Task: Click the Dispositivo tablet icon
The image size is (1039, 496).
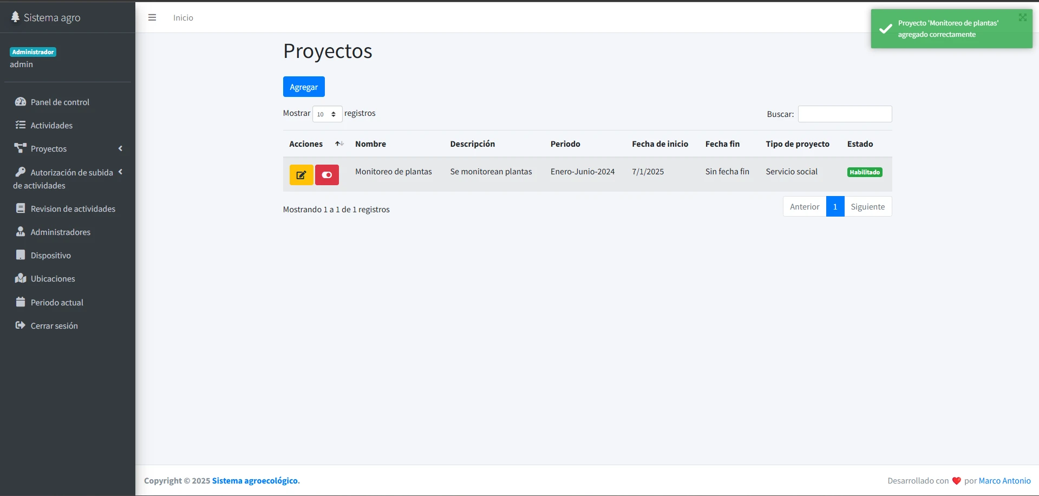Action: (x=21, y=255)
